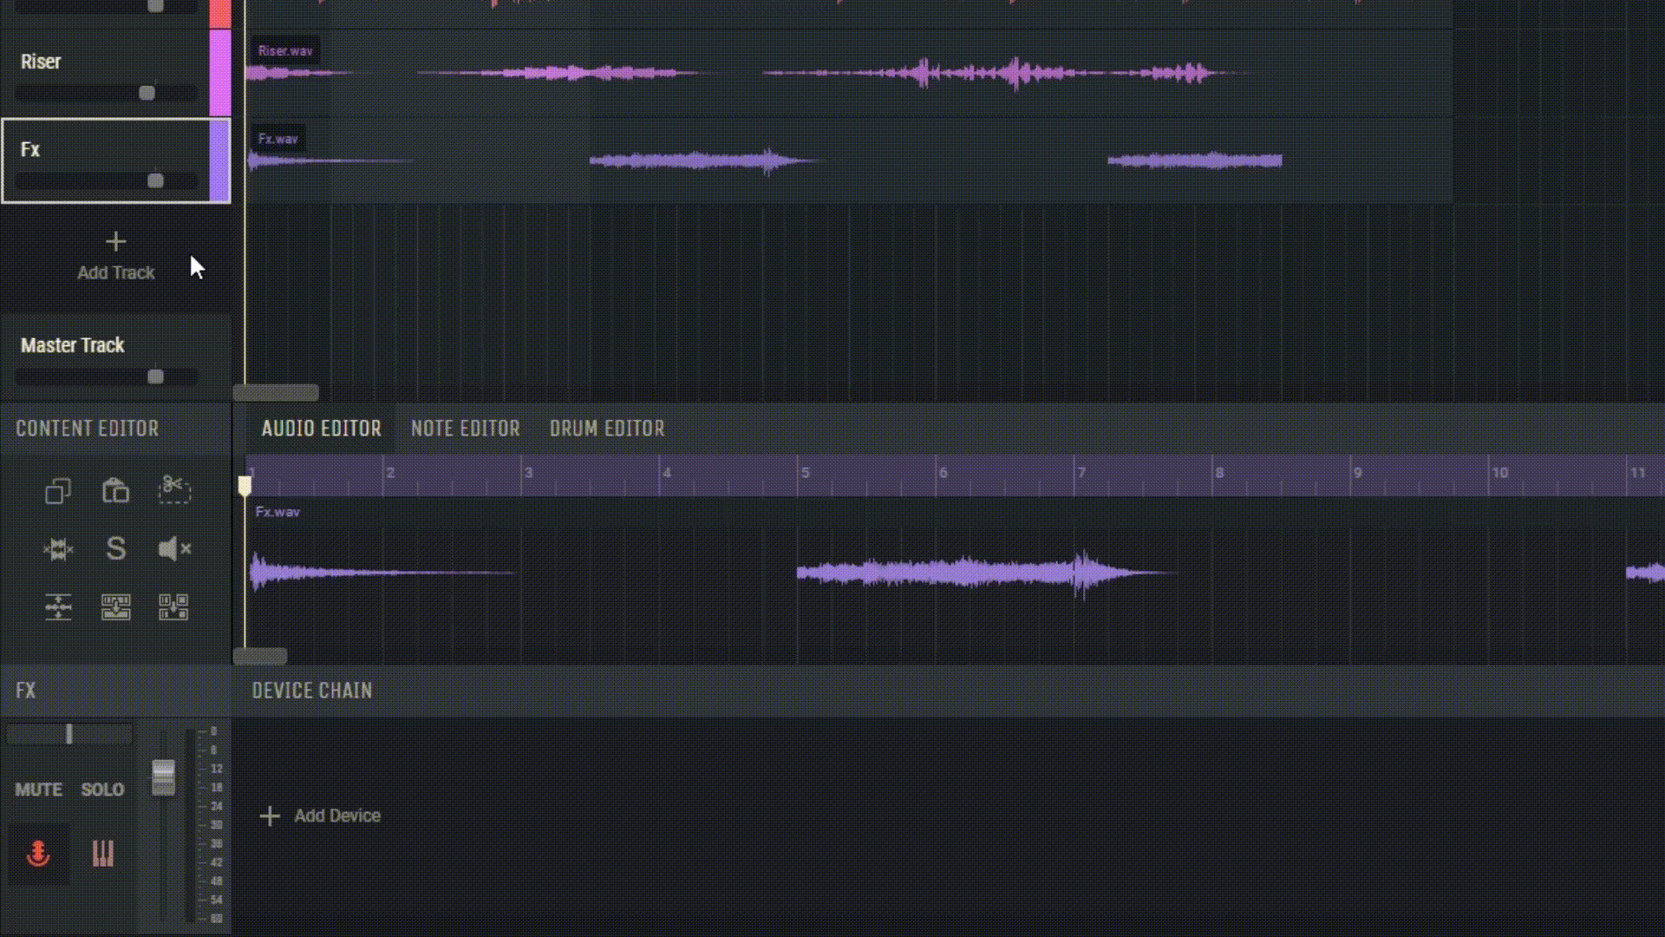
Task: Solo the Fx channel
Action: point(102,790)
